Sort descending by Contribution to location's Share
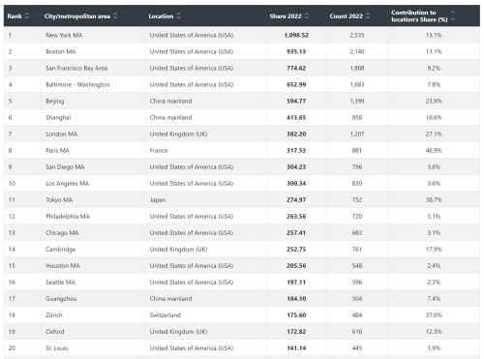The height and width of the screenshot is (359, 484). (453, 19)
